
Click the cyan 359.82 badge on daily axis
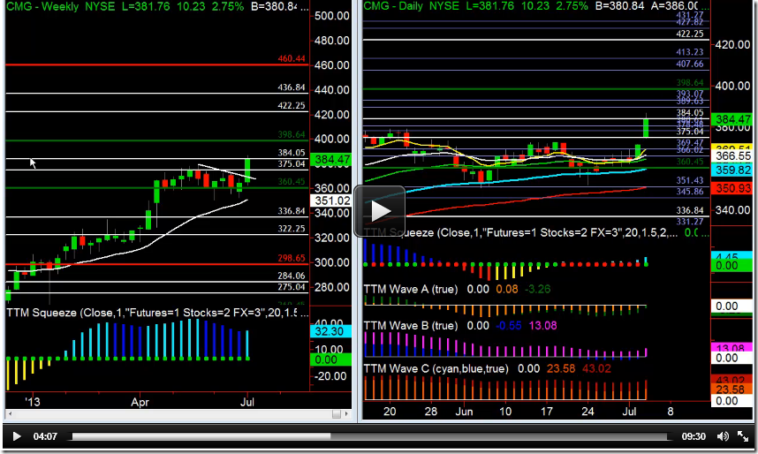[733, 170]
